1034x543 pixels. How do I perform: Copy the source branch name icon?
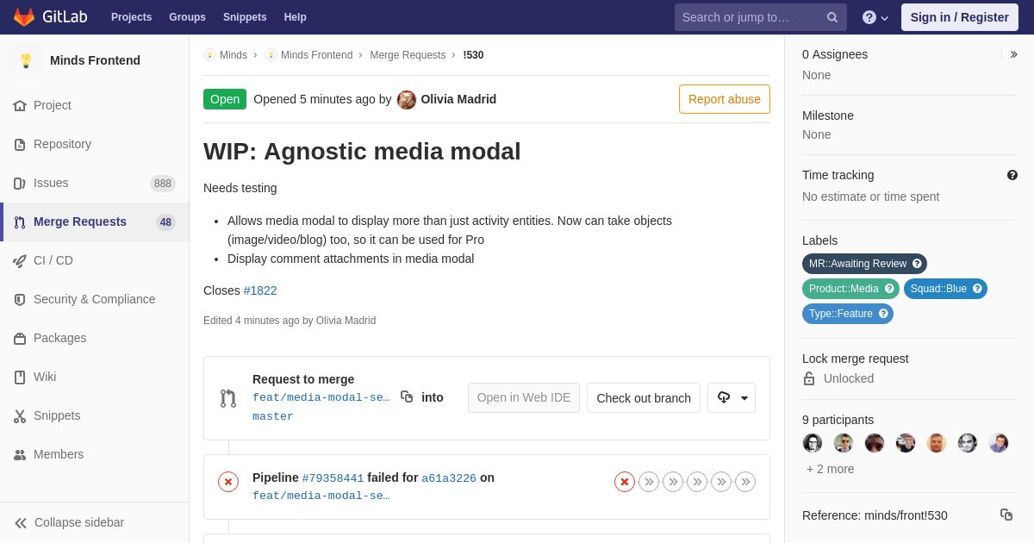[407, 396]
